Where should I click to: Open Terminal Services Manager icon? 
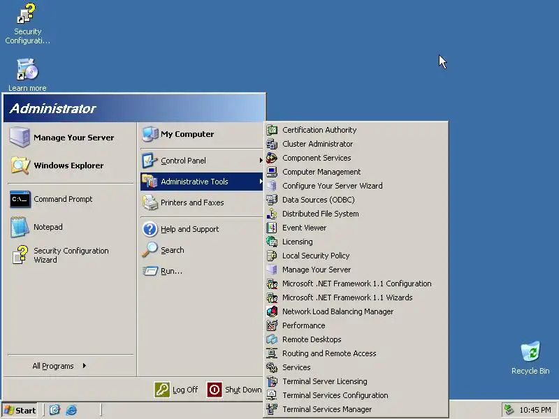click(272, 409)
